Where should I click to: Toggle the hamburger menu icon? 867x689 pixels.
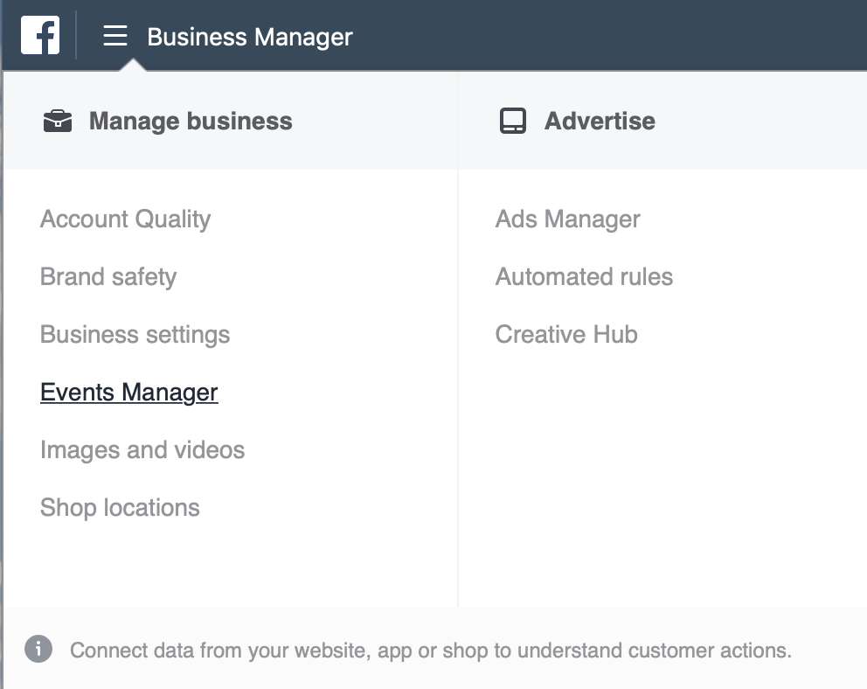click(115, 36)
